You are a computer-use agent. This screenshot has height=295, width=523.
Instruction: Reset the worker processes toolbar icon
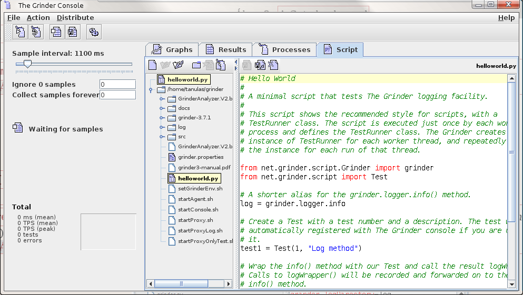[36, 32]
